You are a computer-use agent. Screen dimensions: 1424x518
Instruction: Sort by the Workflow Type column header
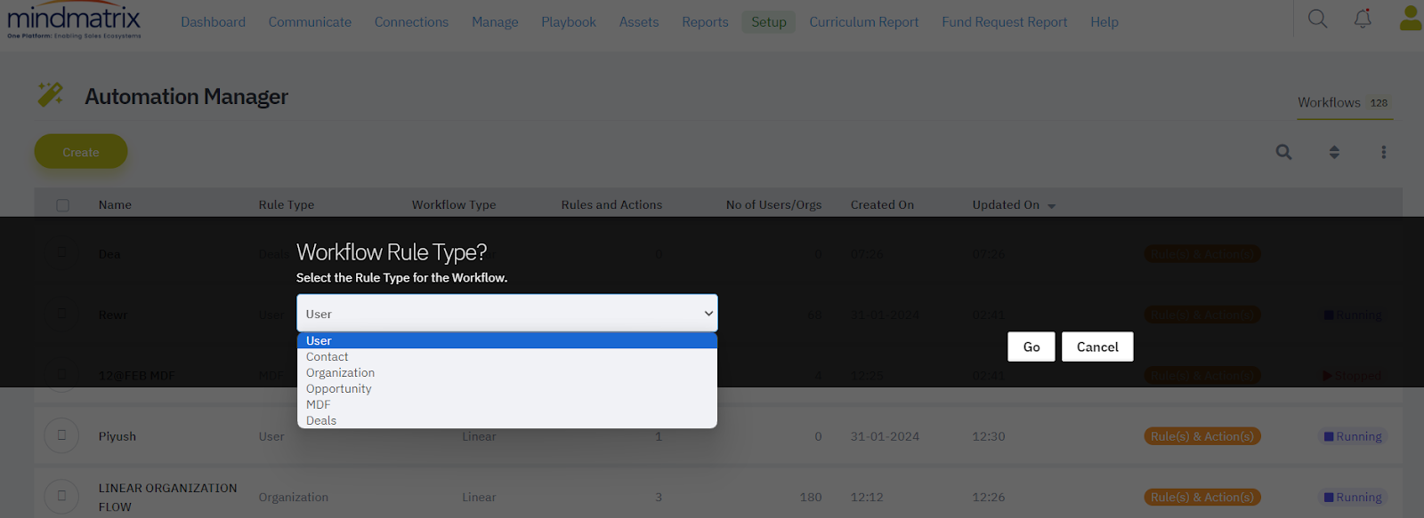pyautogui.click(x=454, y=205)
